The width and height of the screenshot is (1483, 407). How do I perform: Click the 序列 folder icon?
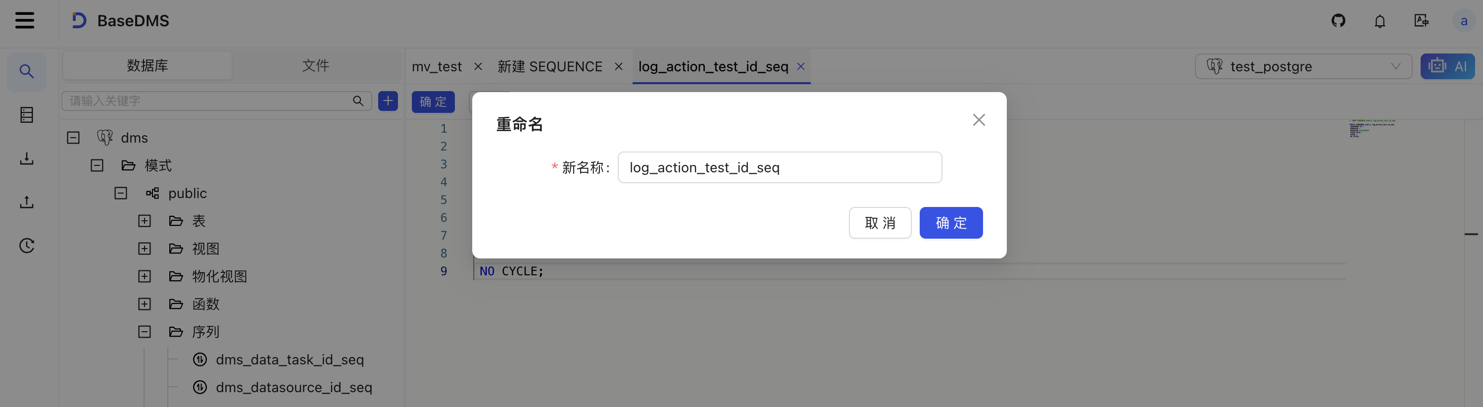click(176, 332)
